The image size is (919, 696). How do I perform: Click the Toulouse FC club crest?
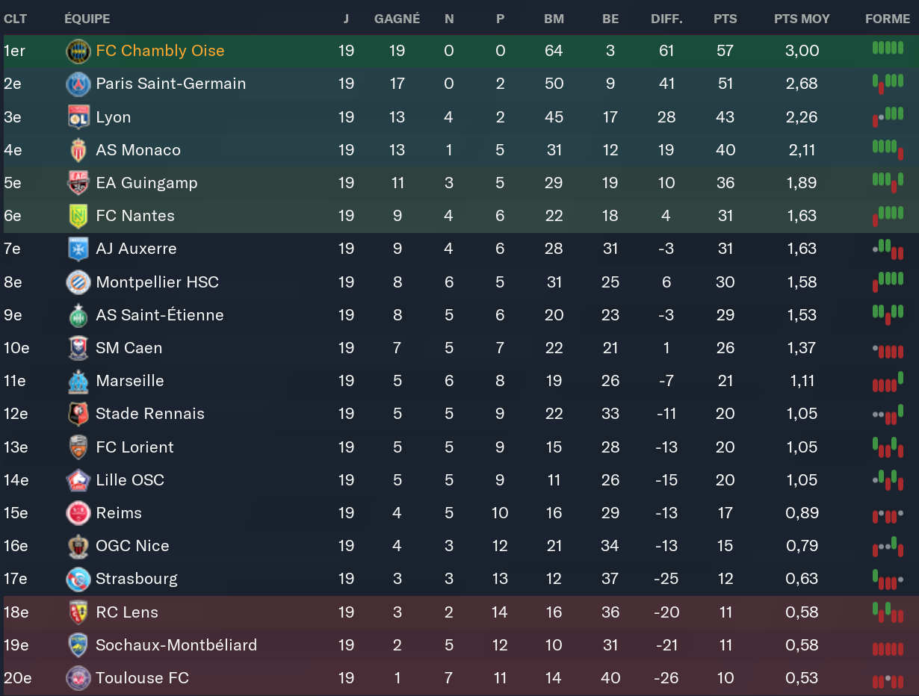click(78, 678)
